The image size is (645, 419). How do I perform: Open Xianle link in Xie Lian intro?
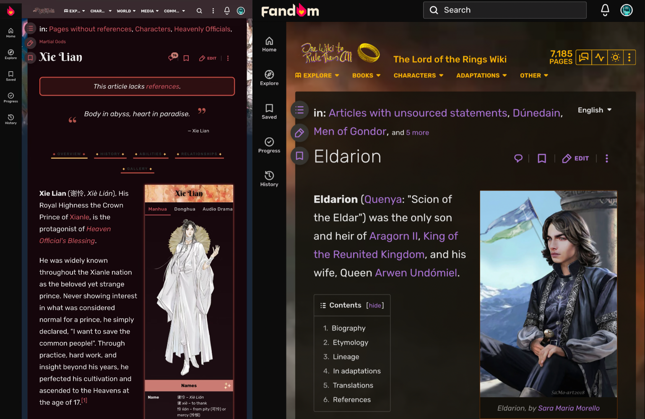[x=79, y=217]
